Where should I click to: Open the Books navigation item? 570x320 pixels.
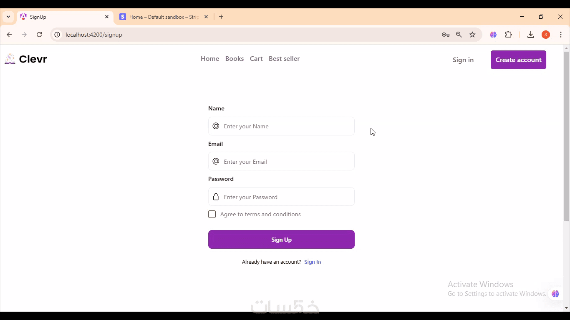235,59
